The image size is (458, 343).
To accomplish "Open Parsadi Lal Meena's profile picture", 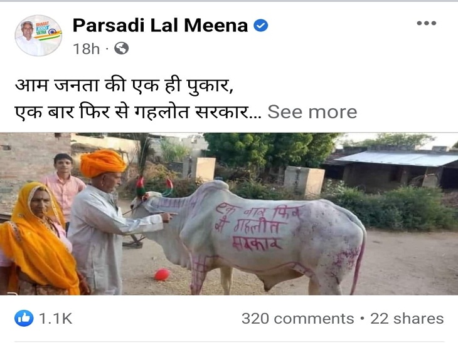I will click(38, 35).
